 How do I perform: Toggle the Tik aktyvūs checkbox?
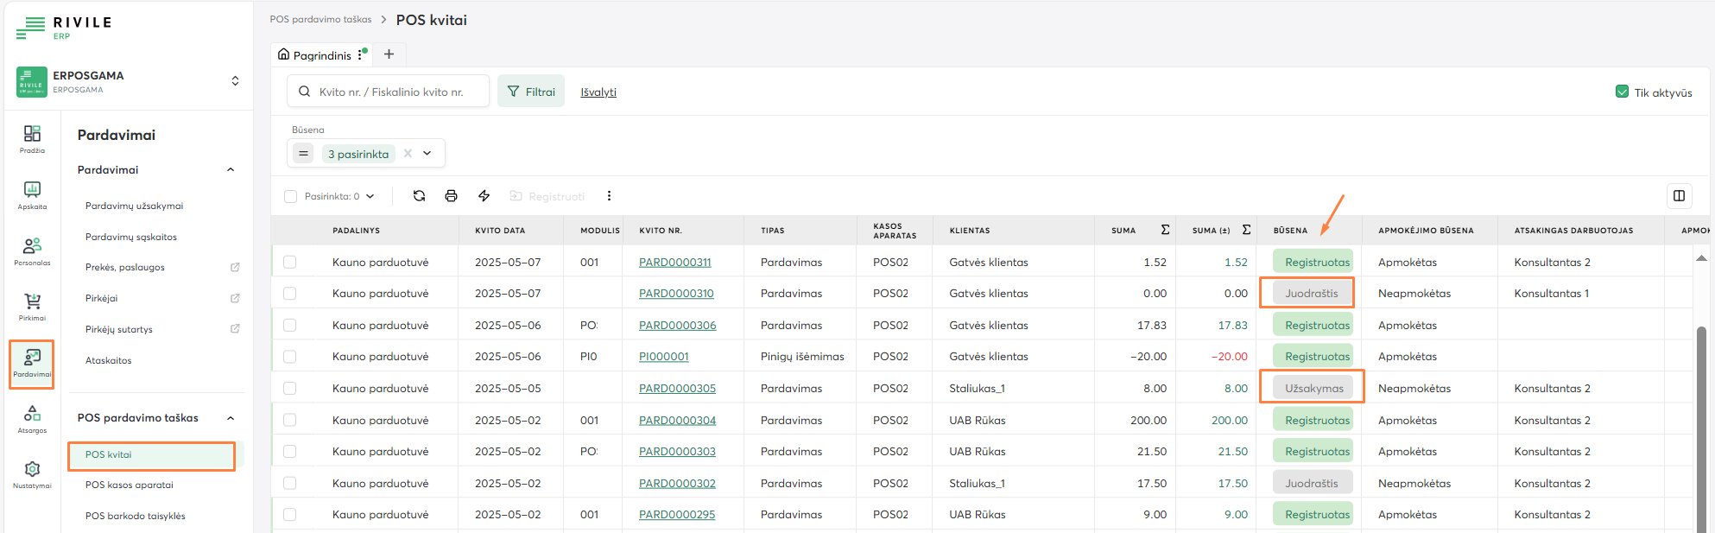[x=1622, y=92]
